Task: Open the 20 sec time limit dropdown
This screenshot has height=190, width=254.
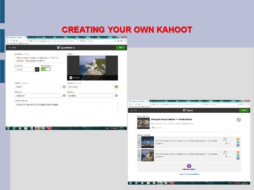Action: 27,69
